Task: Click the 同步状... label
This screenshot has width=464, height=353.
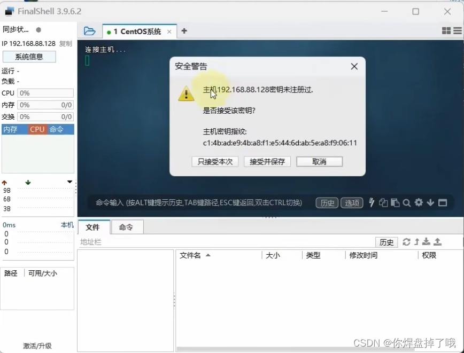Action: 16,29
